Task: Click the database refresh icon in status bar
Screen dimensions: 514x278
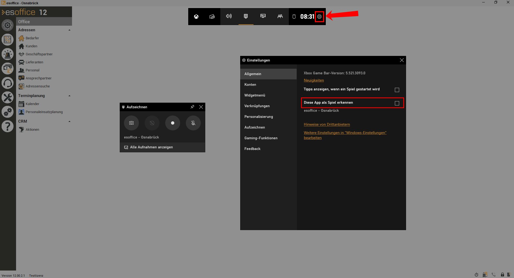Action: point(509,275)
